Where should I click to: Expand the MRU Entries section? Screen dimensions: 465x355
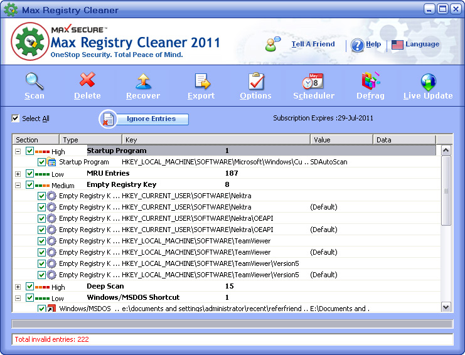(18, 174)
